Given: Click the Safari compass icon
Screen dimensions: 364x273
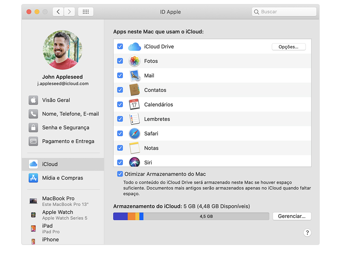Looking at the screenshot, I should click(135, 133).
